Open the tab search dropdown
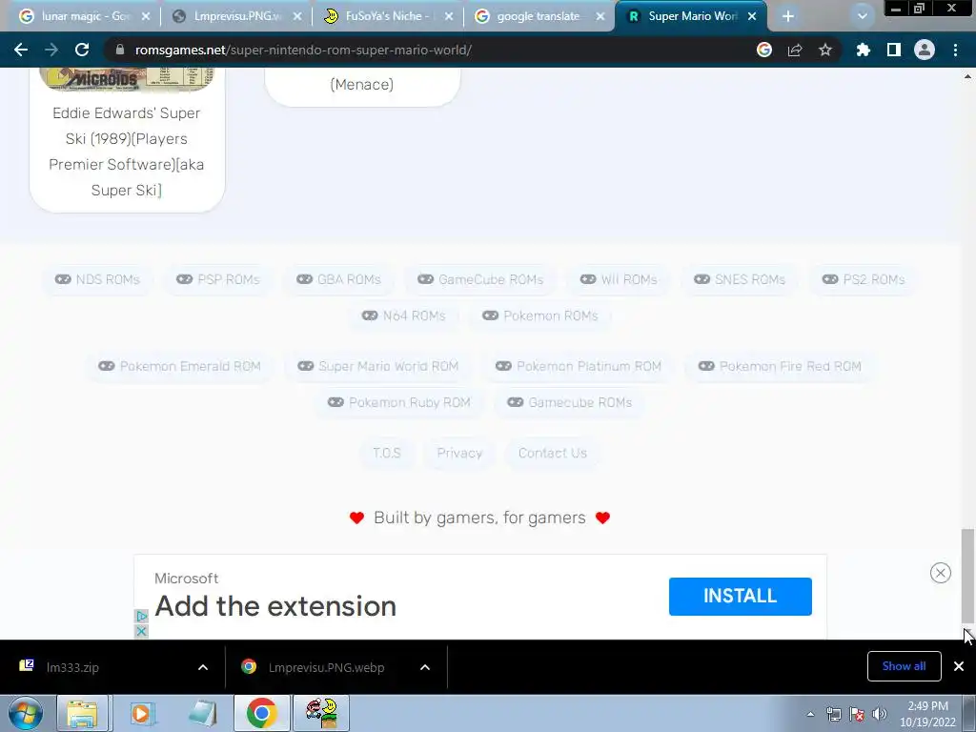This screenshot has width=976, height=732. point(862,16)
